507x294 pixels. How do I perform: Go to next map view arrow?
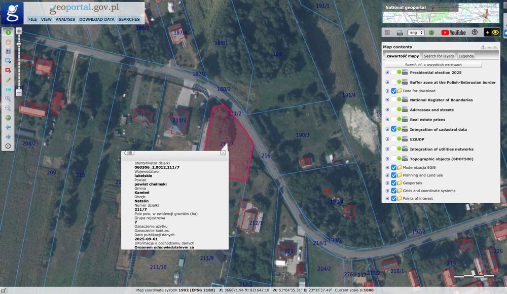pos(8,136)
